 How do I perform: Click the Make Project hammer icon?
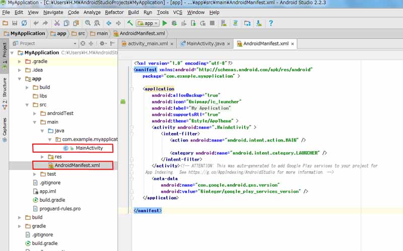click(130, 23)
